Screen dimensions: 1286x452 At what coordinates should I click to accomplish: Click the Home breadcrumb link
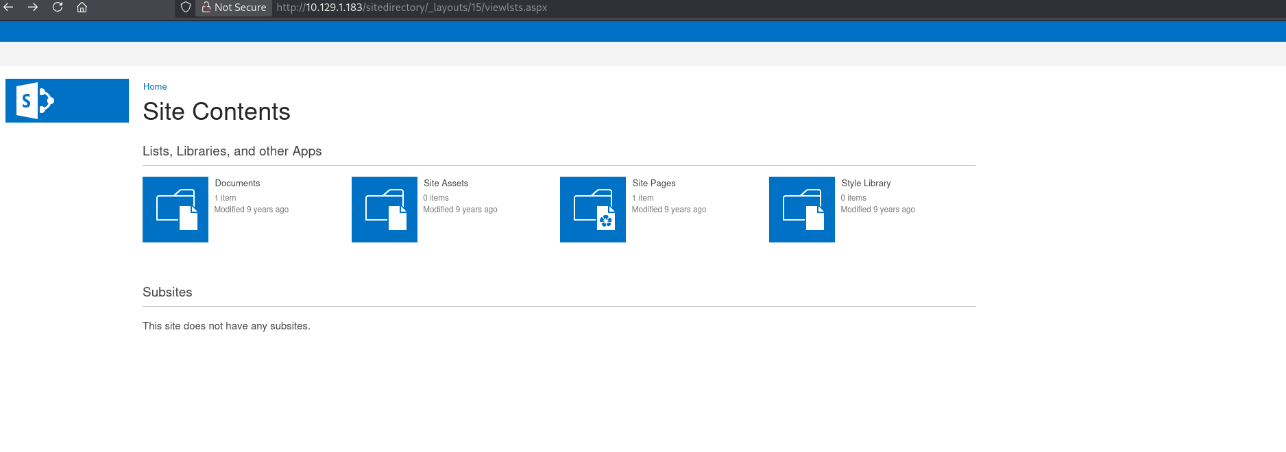click(155, 87)
